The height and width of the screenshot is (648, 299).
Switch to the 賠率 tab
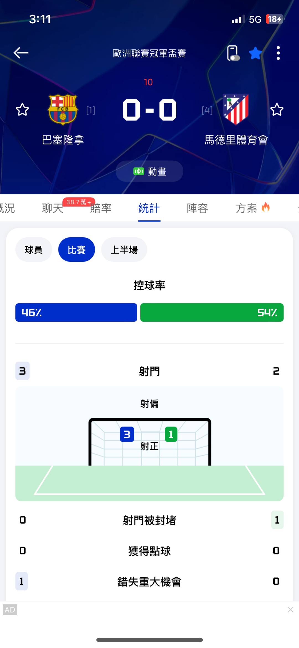point(101,208)
